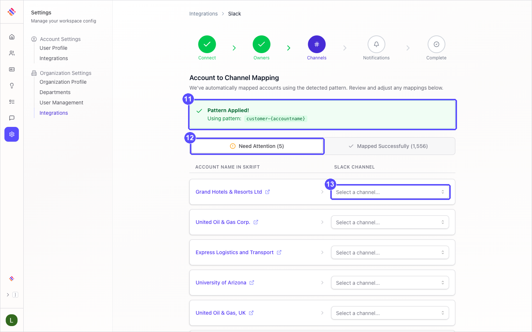Select the lightbulb insights icon
This screenshot has width=532, height=332.
(x=12, y=86)
